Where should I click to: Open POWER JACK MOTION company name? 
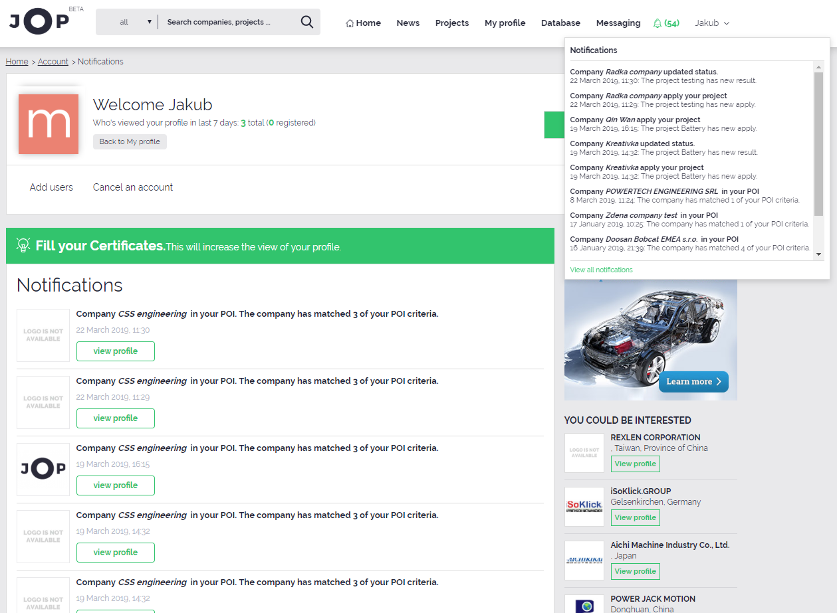coord(653,599)
